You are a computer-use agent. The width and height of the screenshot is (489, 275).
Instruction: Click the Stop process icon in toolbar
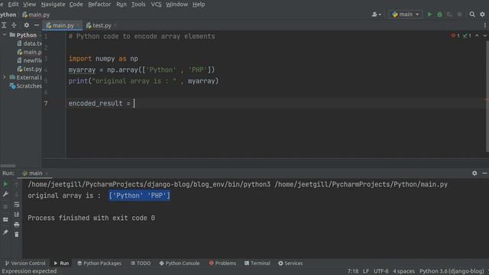(x=459, y=15)
